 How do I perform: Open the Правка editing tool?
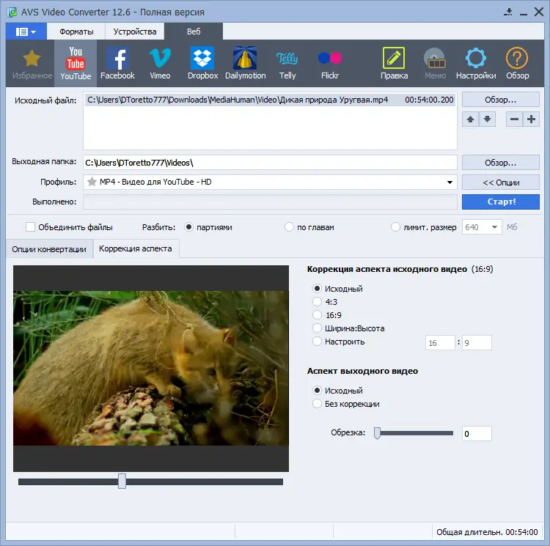click(x=394, y=63)
